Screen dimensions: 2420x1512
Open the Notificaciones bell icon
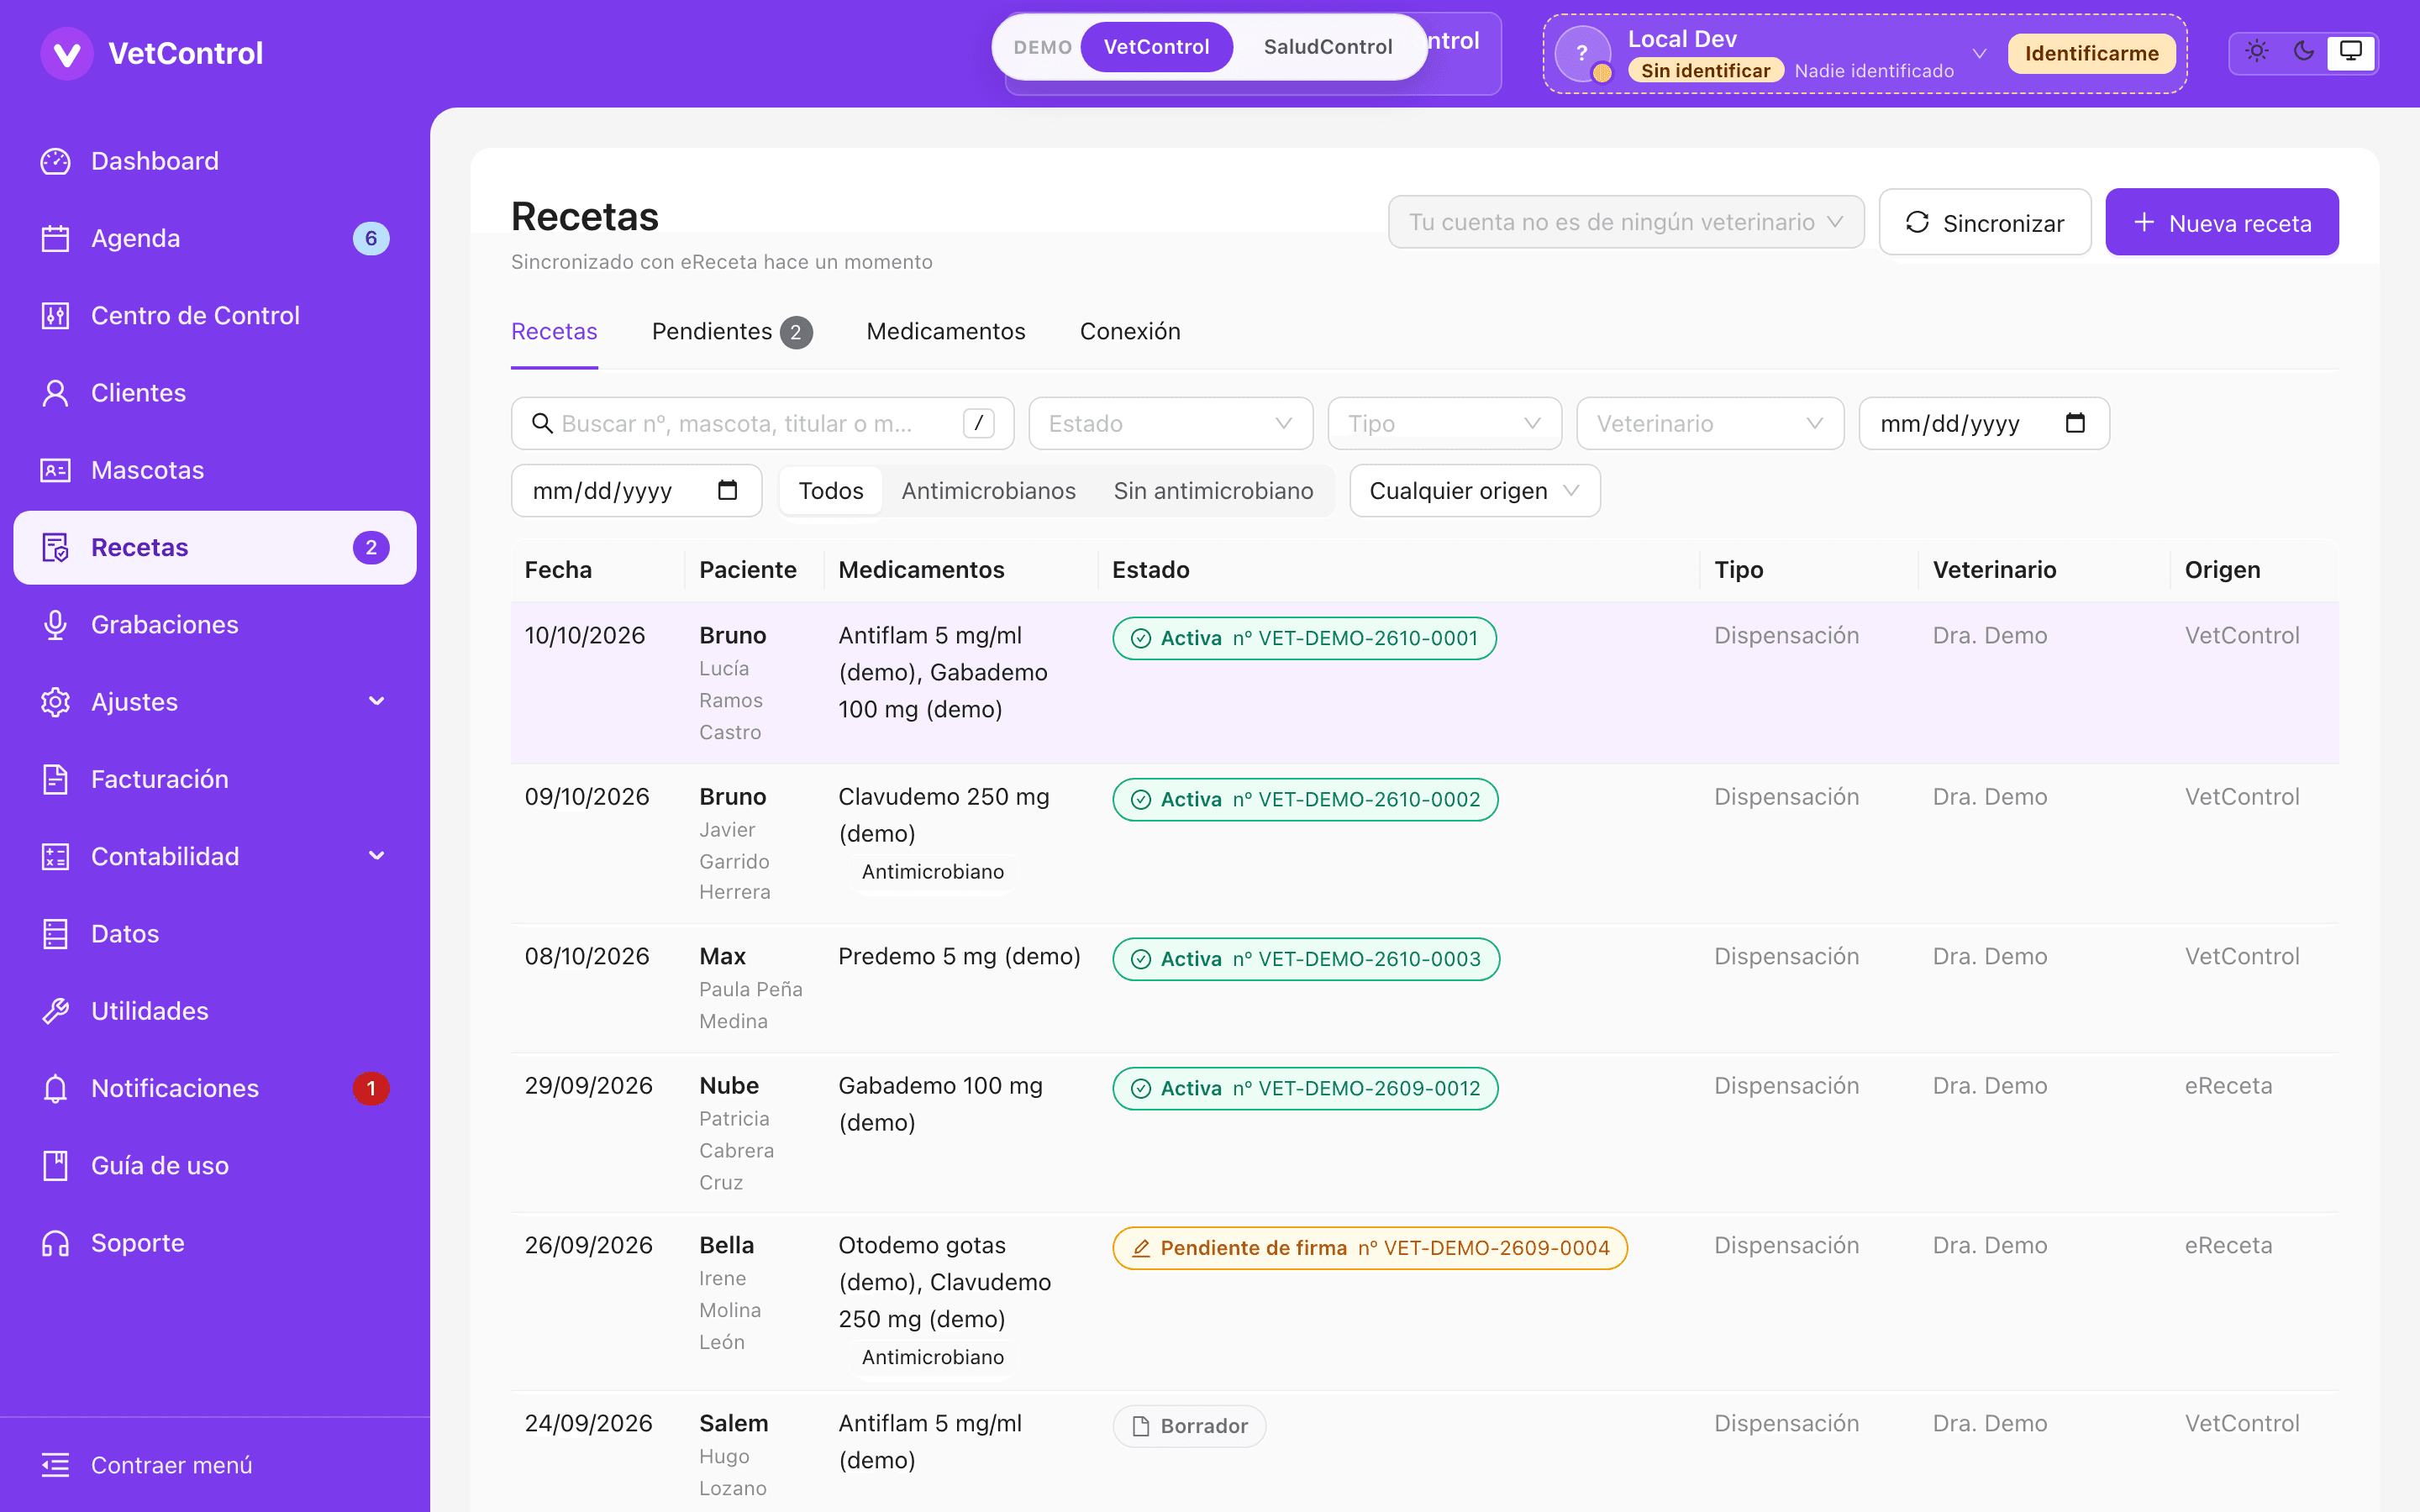(x=55, y=1088)
